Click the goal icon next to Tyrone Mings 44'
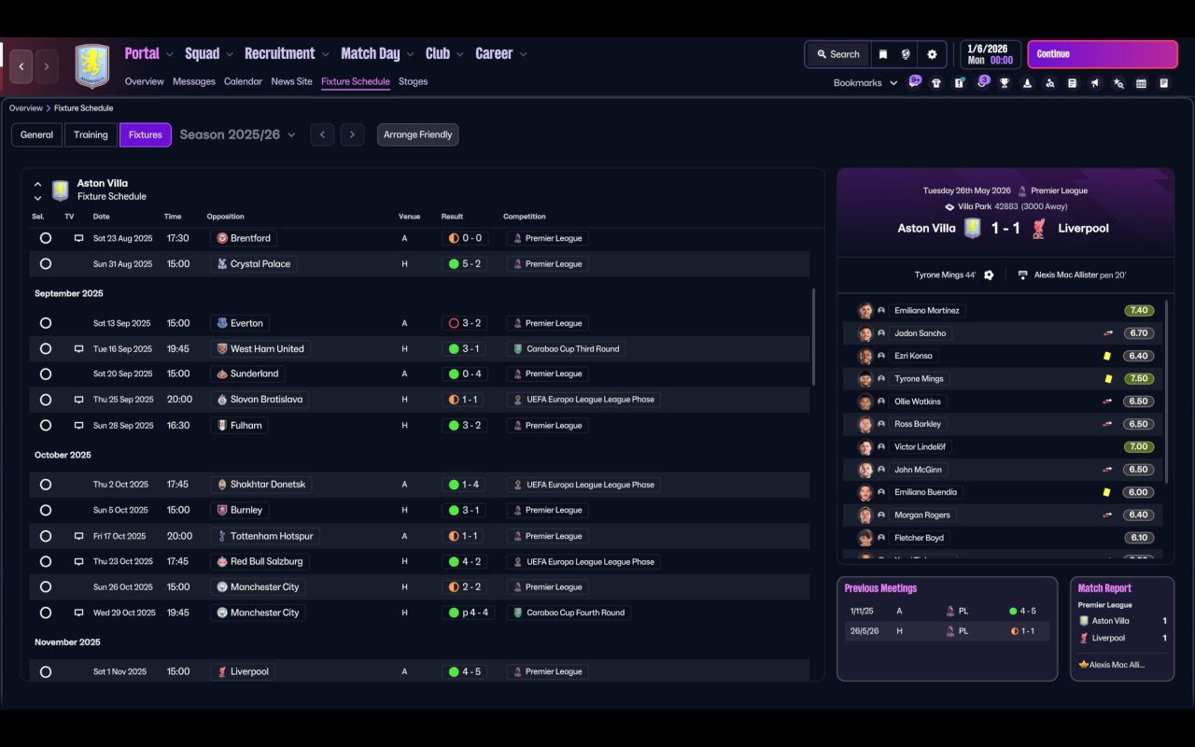 [x=989, y=275]
